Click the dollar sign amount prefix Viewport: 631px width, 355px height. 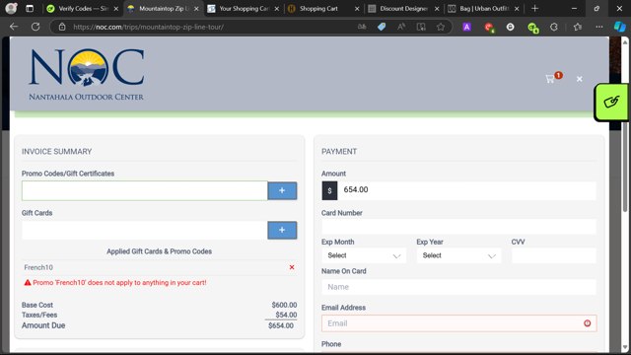tap(329, 190)
